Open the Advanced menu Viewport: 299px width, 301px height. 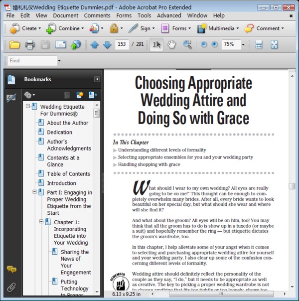(x=169, y=15)
